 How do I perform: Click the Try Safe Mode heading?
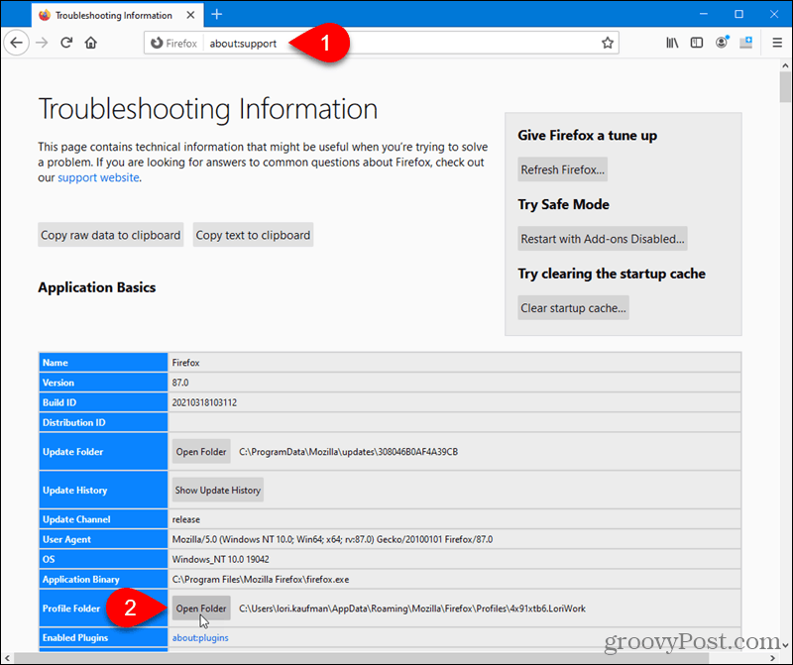coord(563,204)
